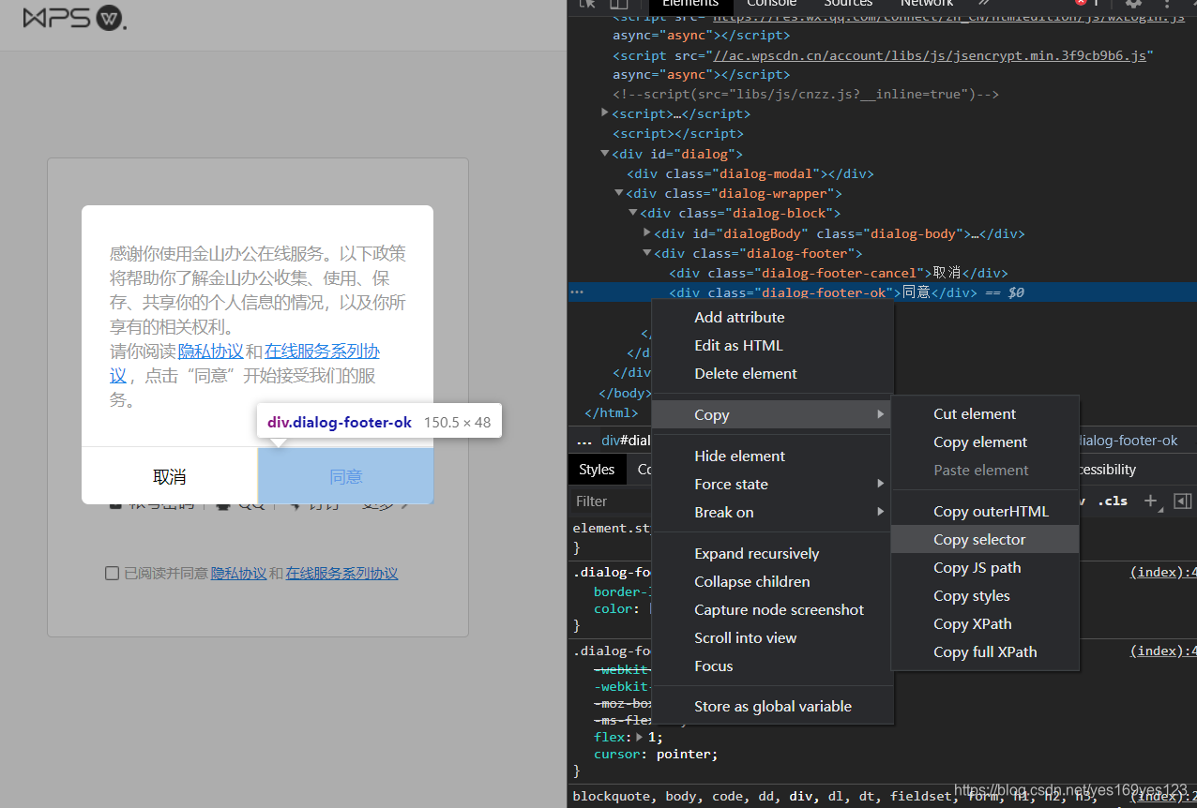
Task: Open the Styles tab
Action: coord(597,470)
